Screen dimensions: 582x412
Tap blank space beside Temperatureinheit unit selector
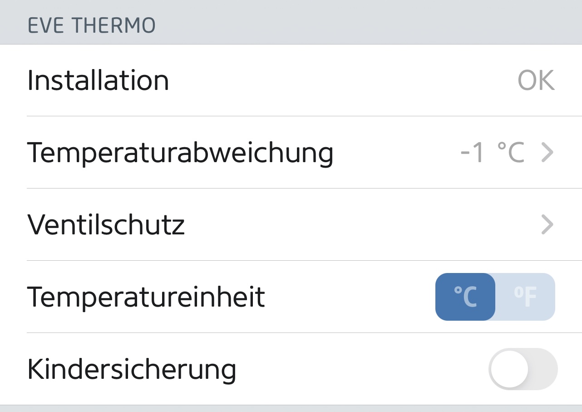coord(350,297)
